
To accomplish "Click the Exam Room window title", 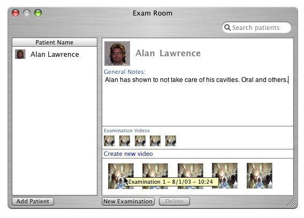I will tap(153, 13).
